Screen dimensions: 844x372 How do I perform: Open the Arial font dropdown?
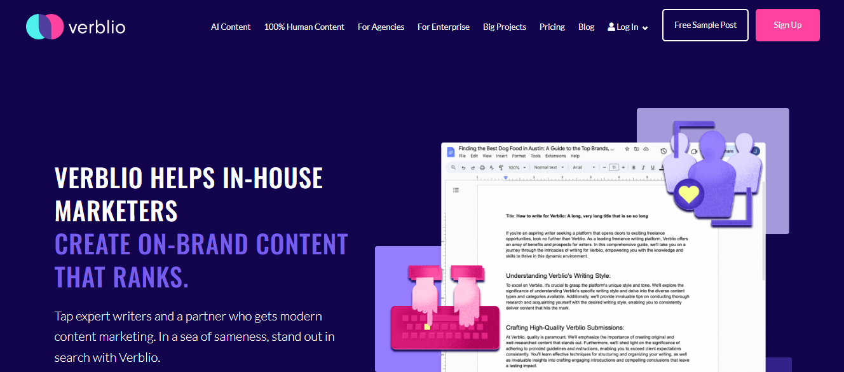coord(584,168)
